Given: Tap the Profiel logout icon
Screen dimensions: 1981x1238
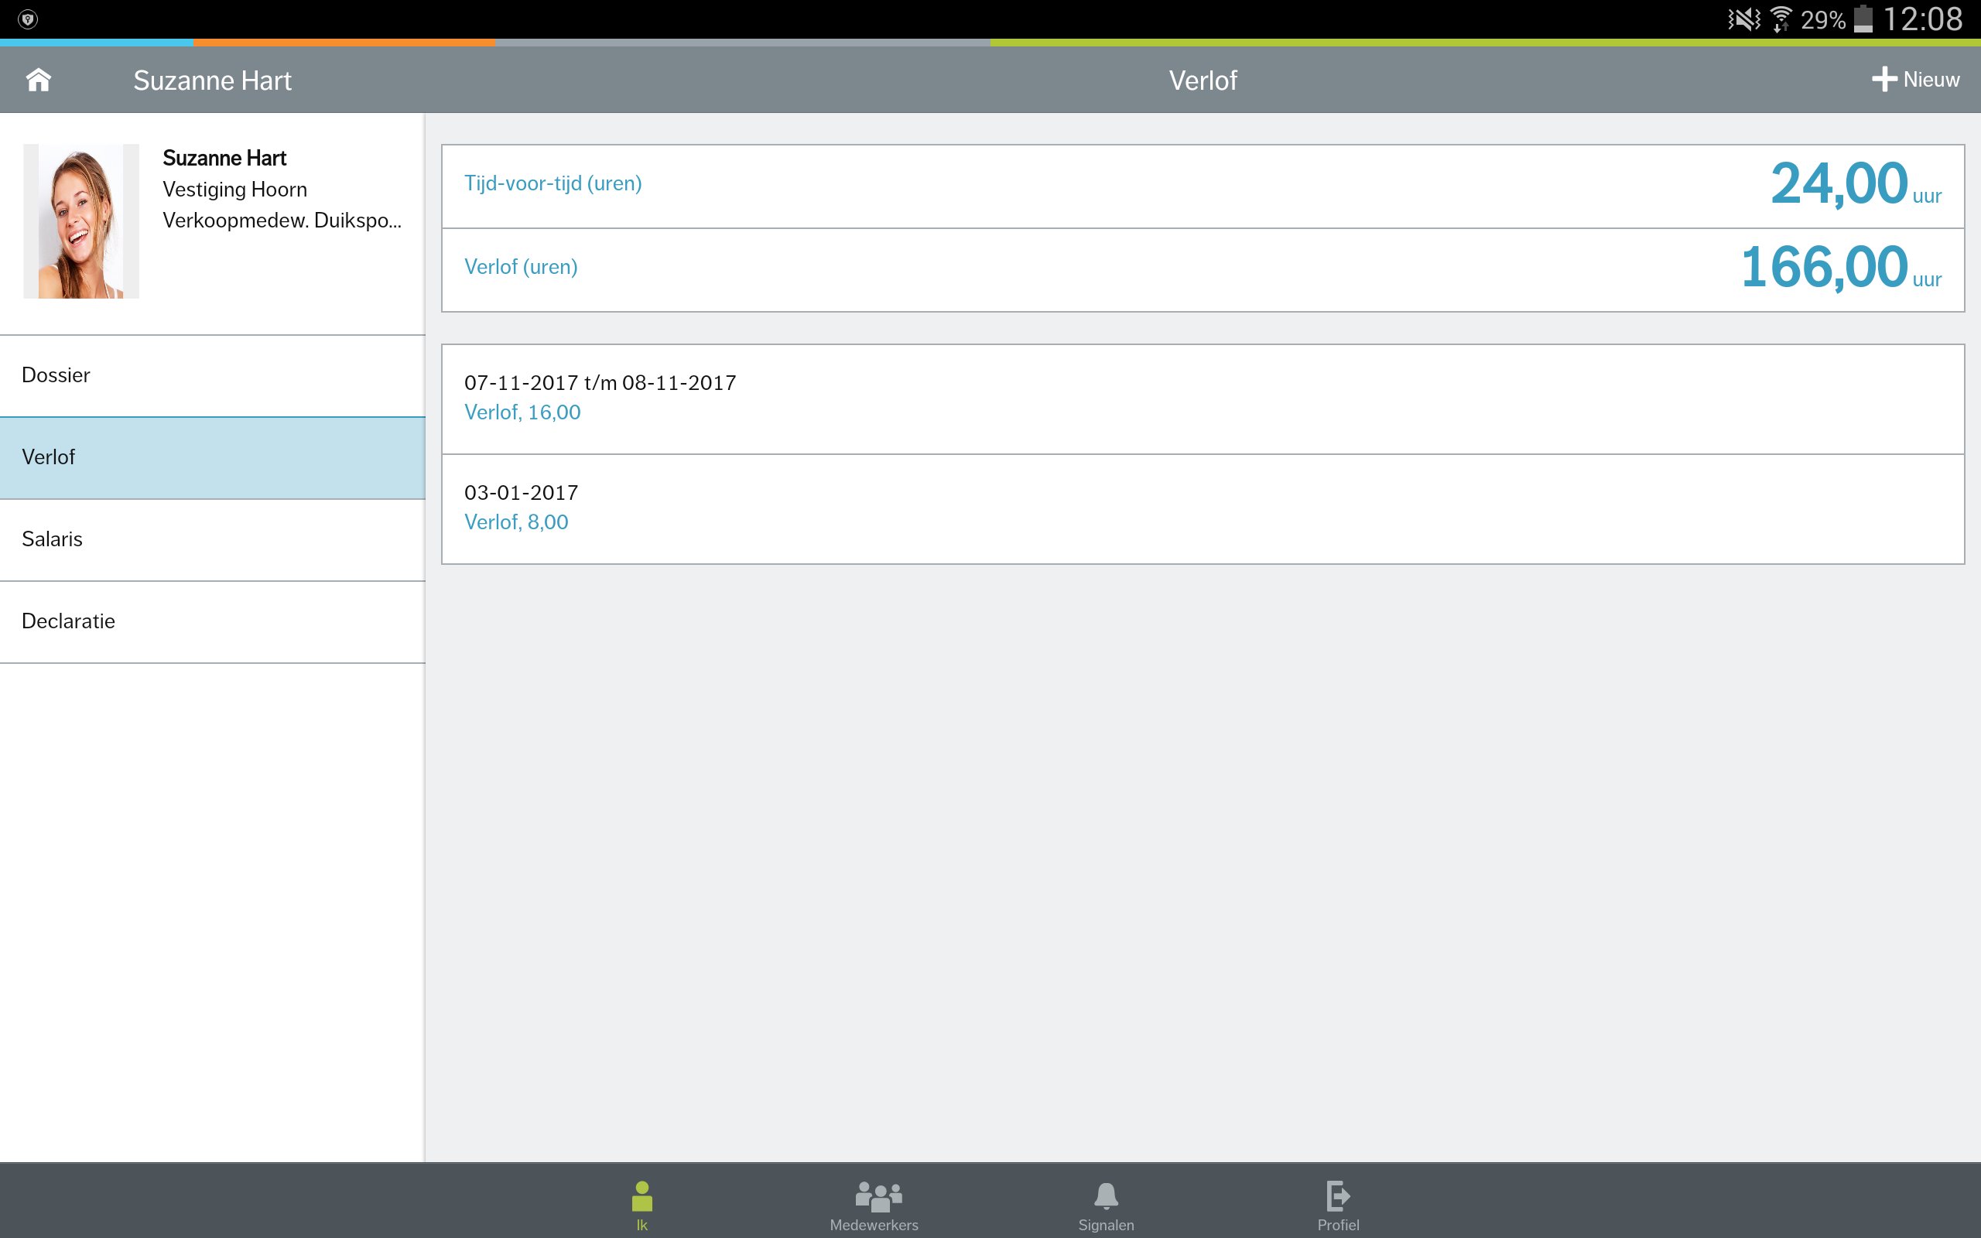Looking at the screenshot, I should click(1338, 1196).
